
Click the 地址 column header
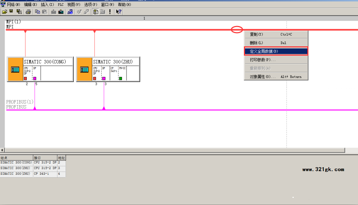click(x=61, y=158)
